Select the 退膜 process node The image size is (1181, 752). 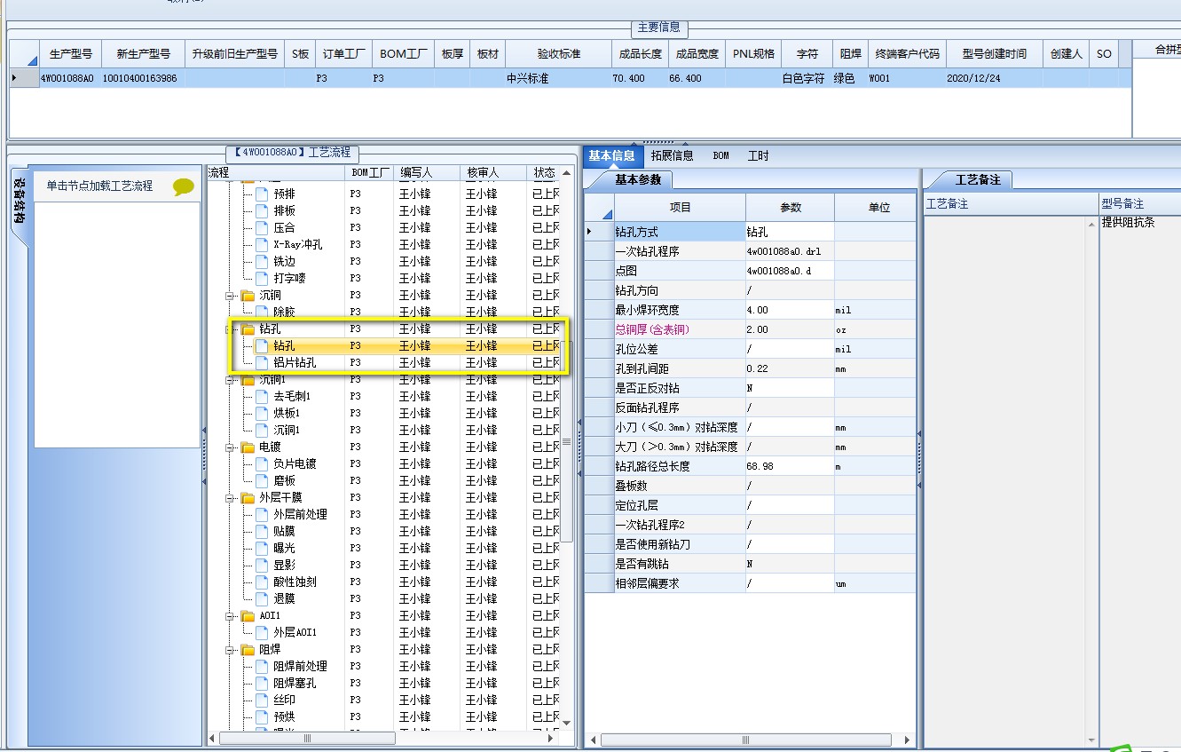click(x=284, y=598)
